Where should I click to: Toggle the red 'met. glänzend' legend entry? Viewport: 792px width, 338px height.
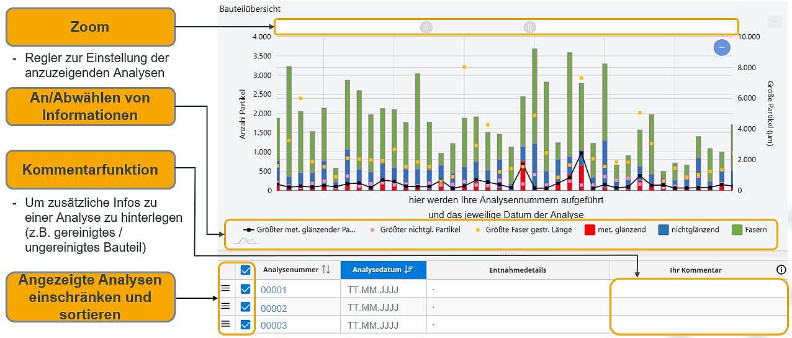click(x=613, y=230)
